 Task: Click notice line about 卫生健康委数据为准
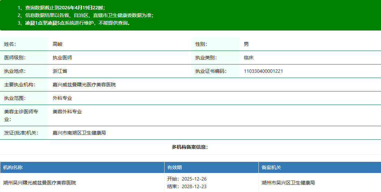click(x=86, y=15)
